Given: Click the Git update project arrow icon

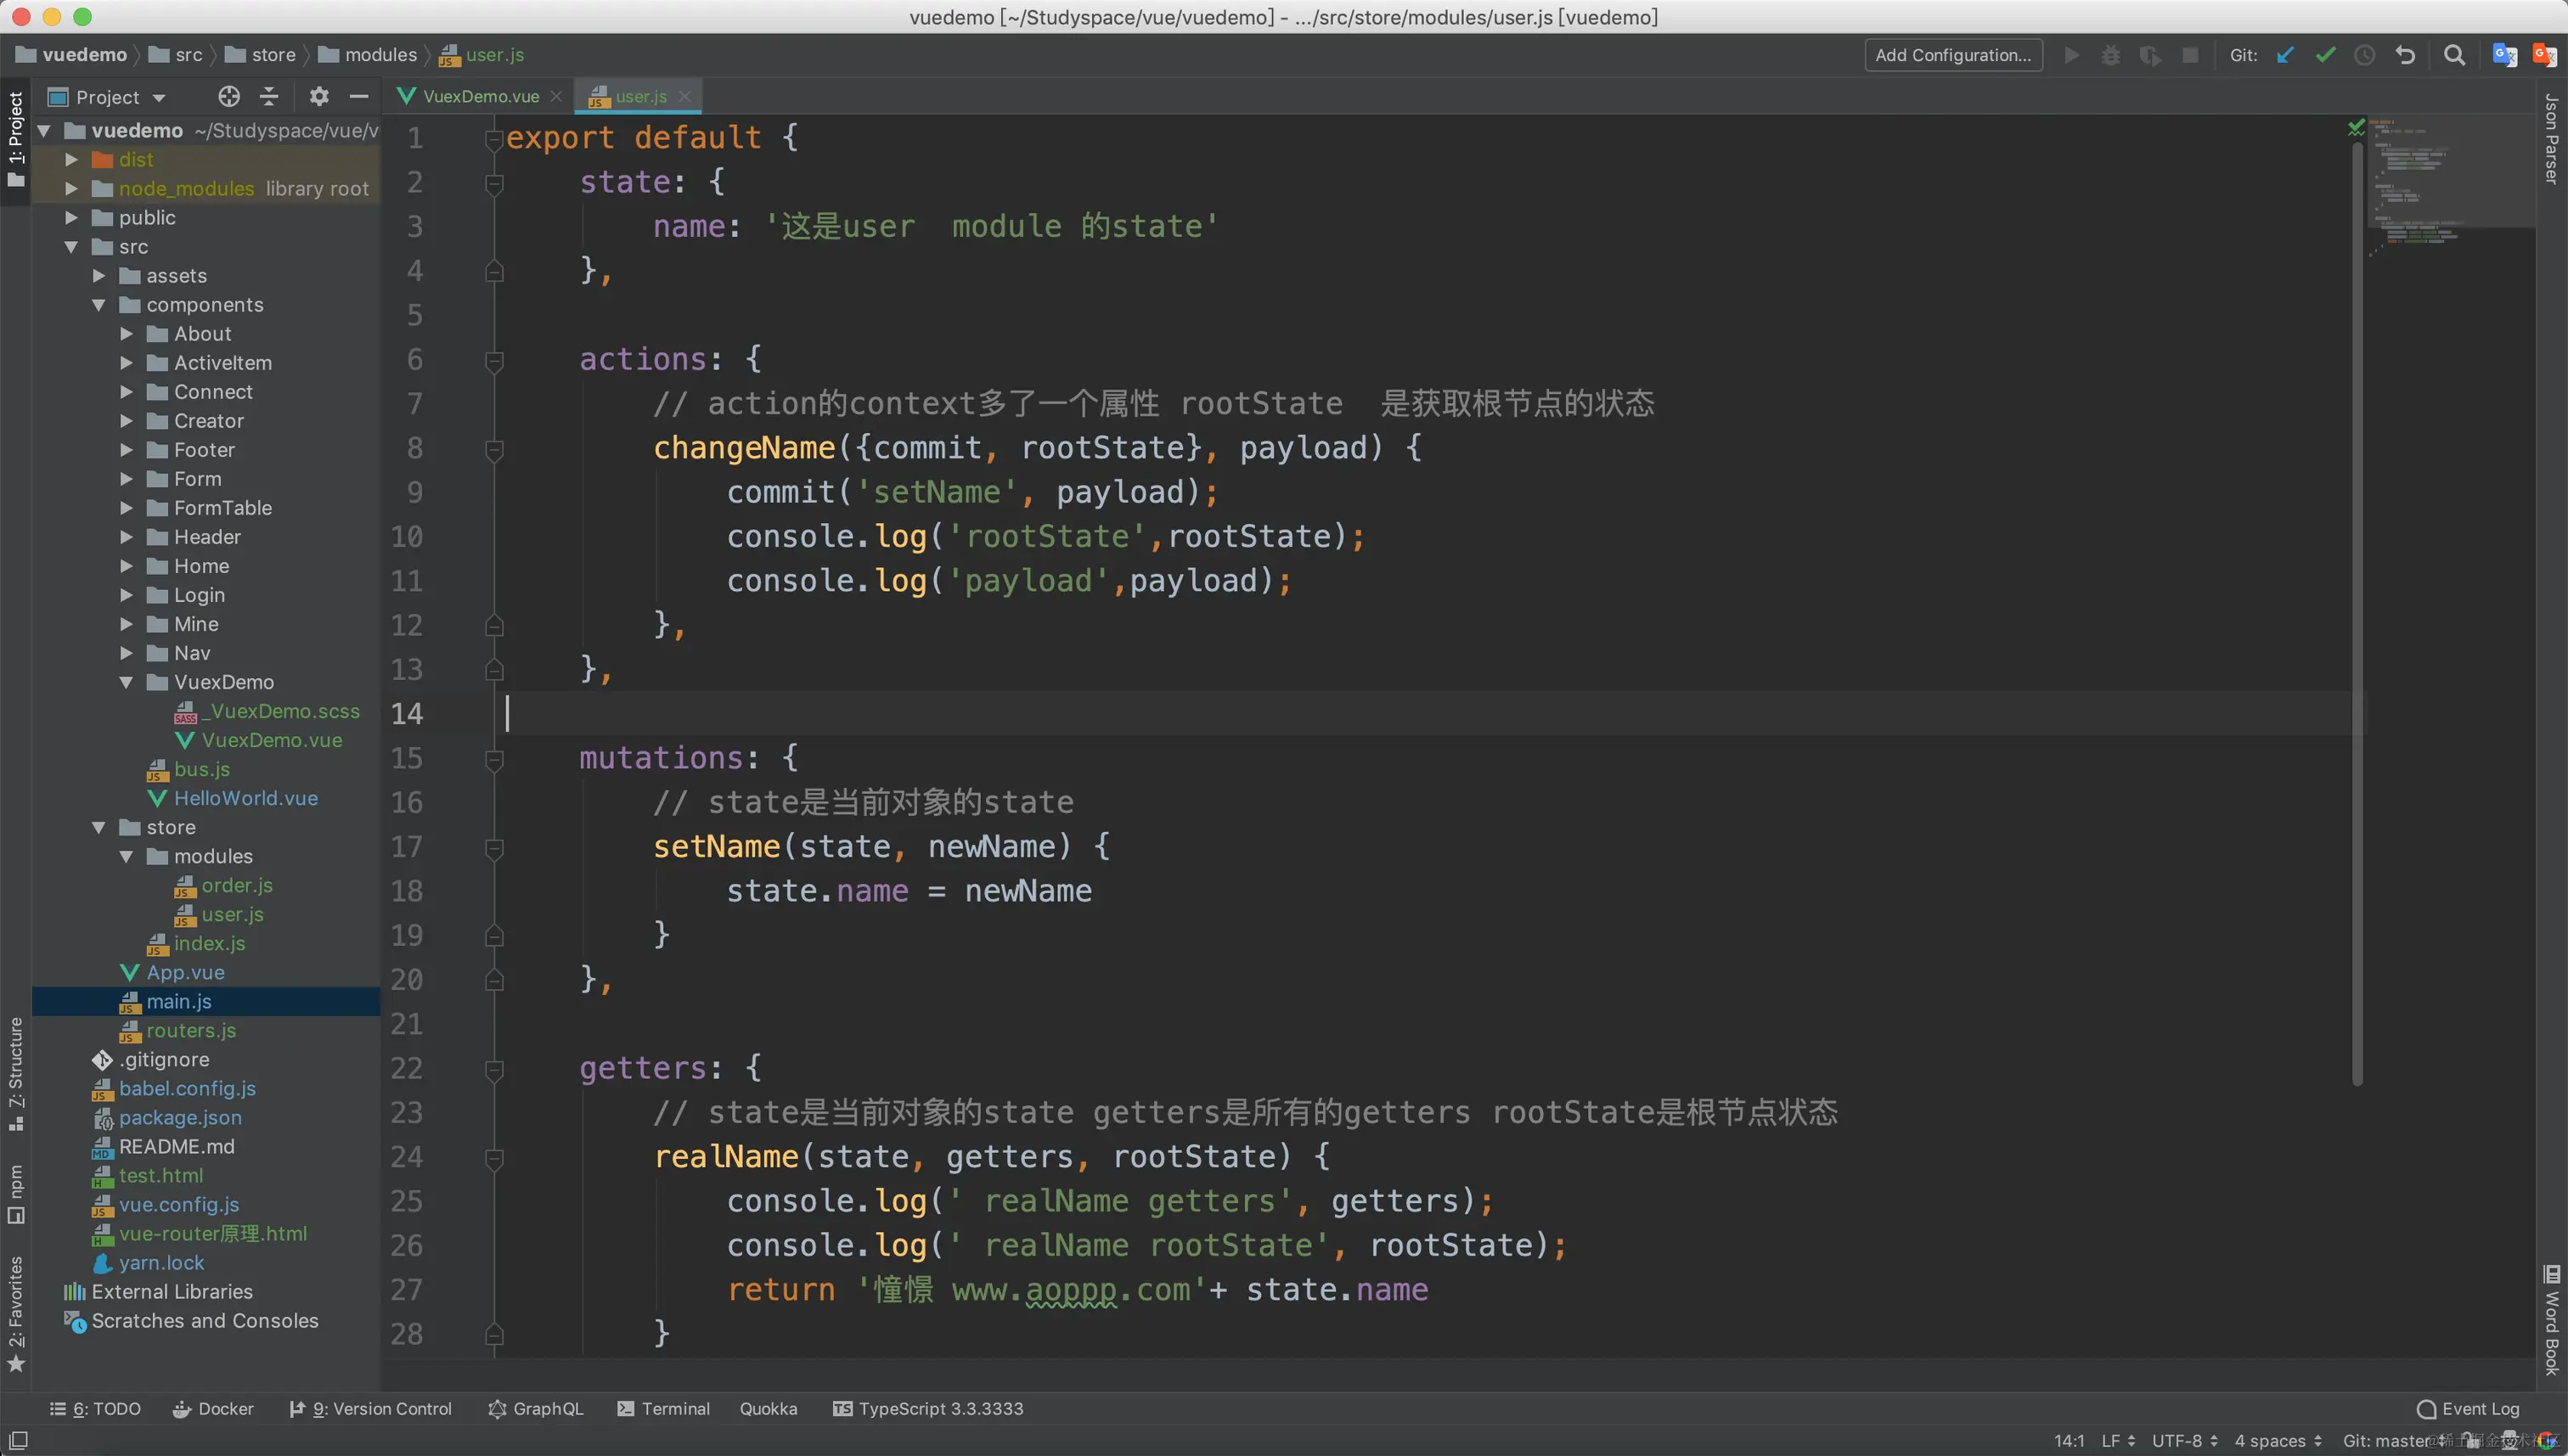Looking at the screenshot, I should (x=2285, y=55).
